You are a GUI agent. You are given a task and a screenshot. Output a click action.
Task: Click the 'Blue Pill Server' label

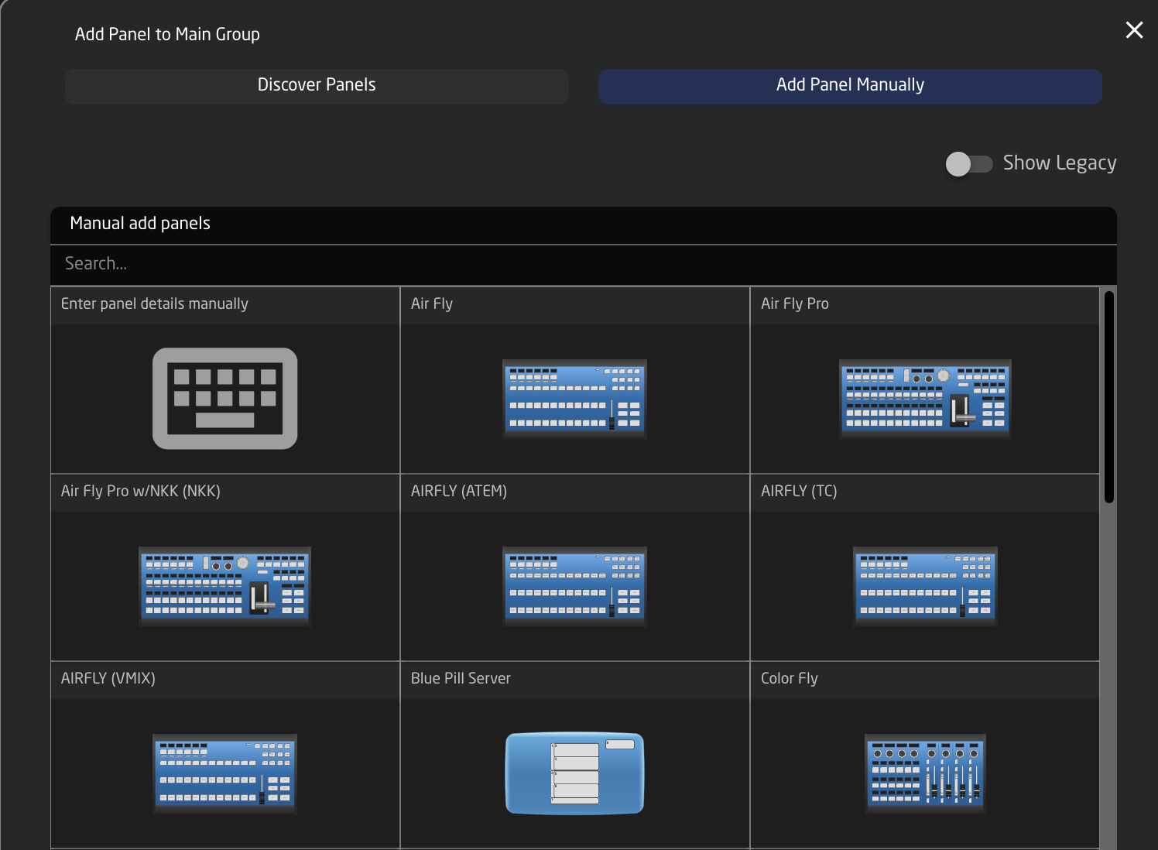pyautogui.click(x=461, y=679)
